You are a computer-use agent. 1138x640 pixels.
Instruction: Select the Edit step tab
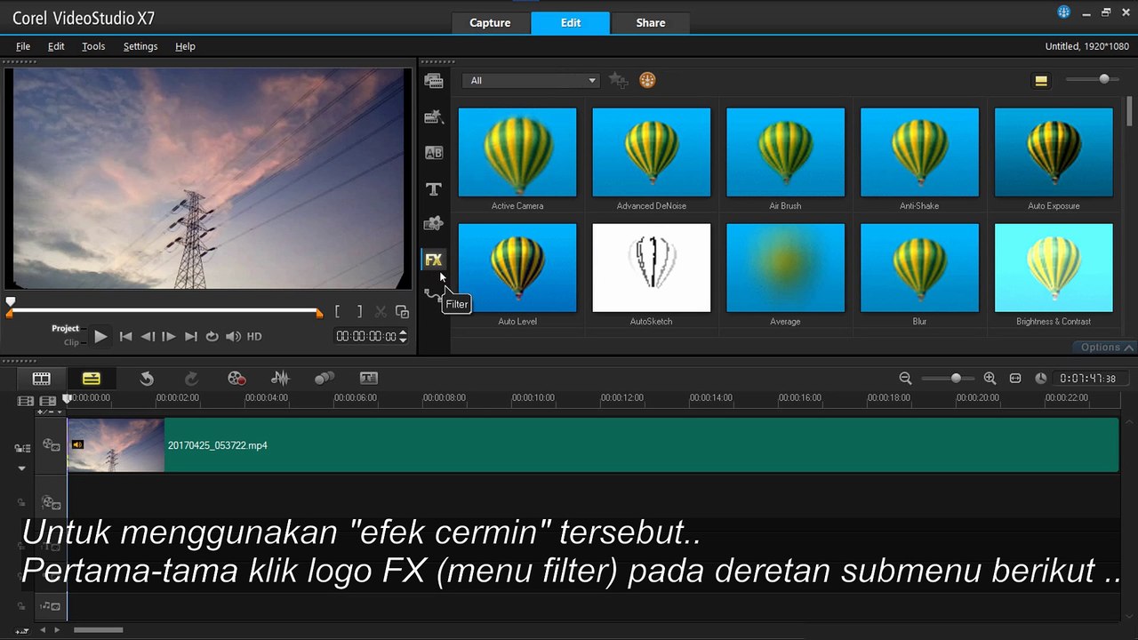tap(571, 23)
